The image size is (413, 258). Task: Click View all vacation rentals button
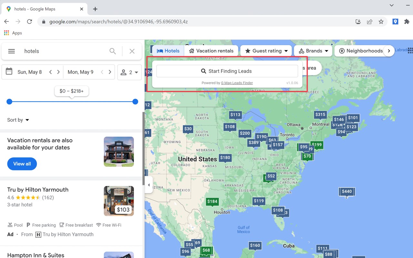(22, 164)
